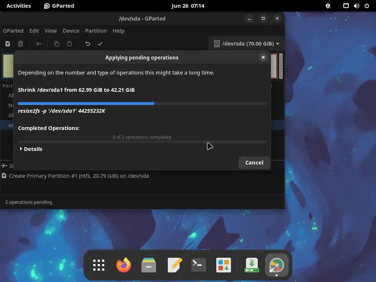
Task: Click the Paste partition toolbar icon
Action: point(69,44)
